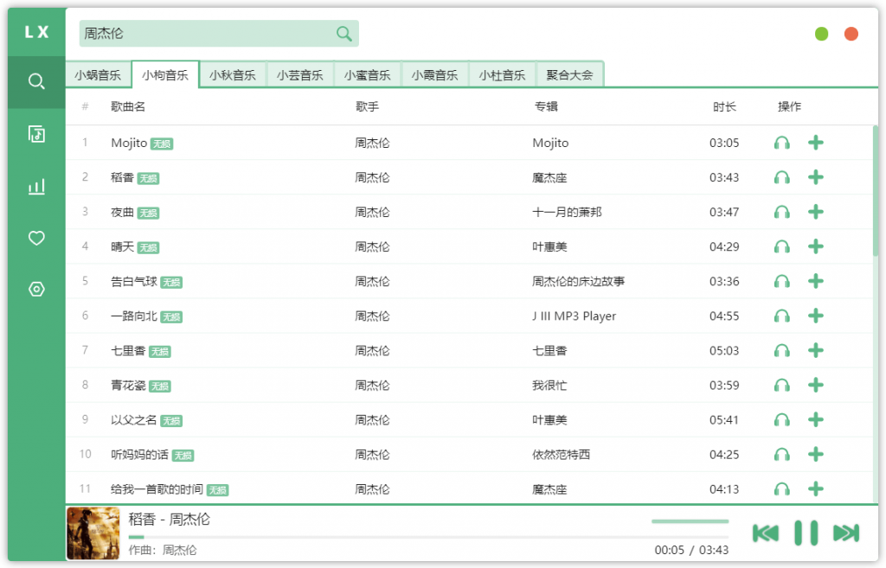Open My Favorites heart icon
The width and height of the screenshot is (886, 568).
click(35, 238)
